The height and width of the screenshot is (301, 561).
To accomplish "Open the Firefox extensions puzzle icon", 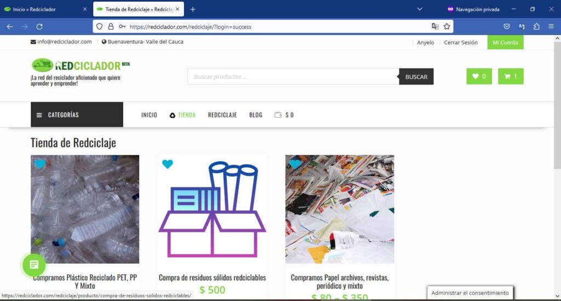I will coord(536,26).
